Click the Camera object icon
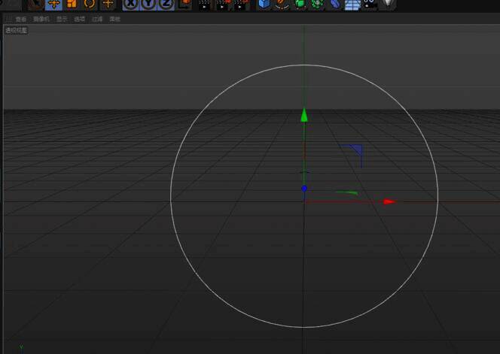The width and height of the screenshot is (500, 354). pyautogui.click(x=370, y=3)
